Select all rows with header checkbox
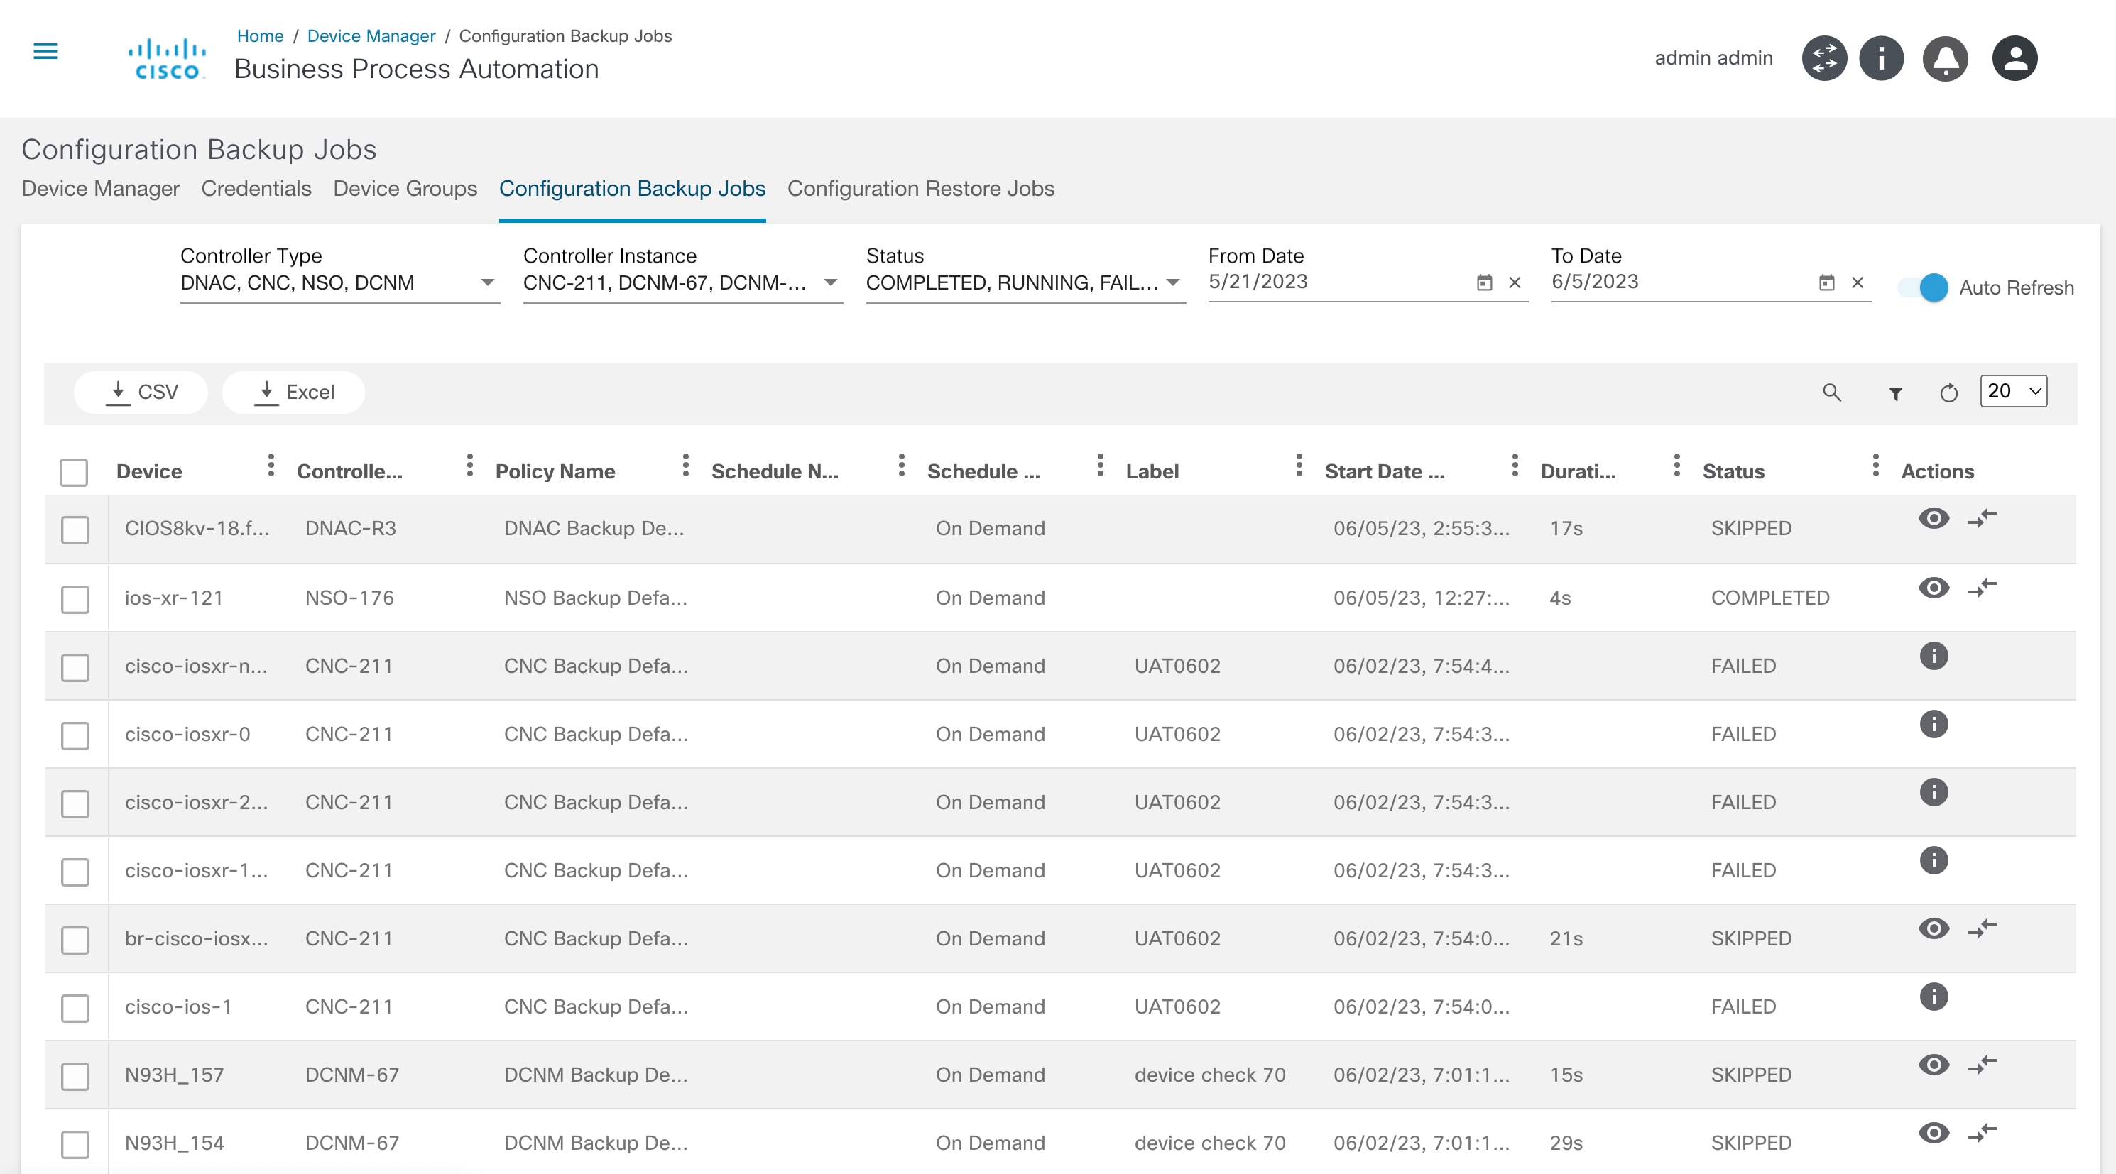 pyautogui.click(x=73, y=472)
